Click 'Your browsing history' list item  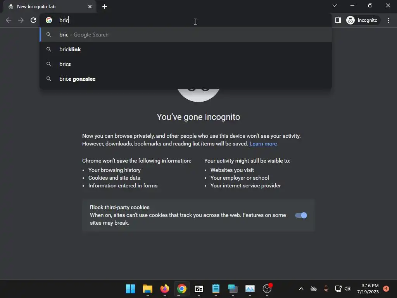tap(114, 170)
